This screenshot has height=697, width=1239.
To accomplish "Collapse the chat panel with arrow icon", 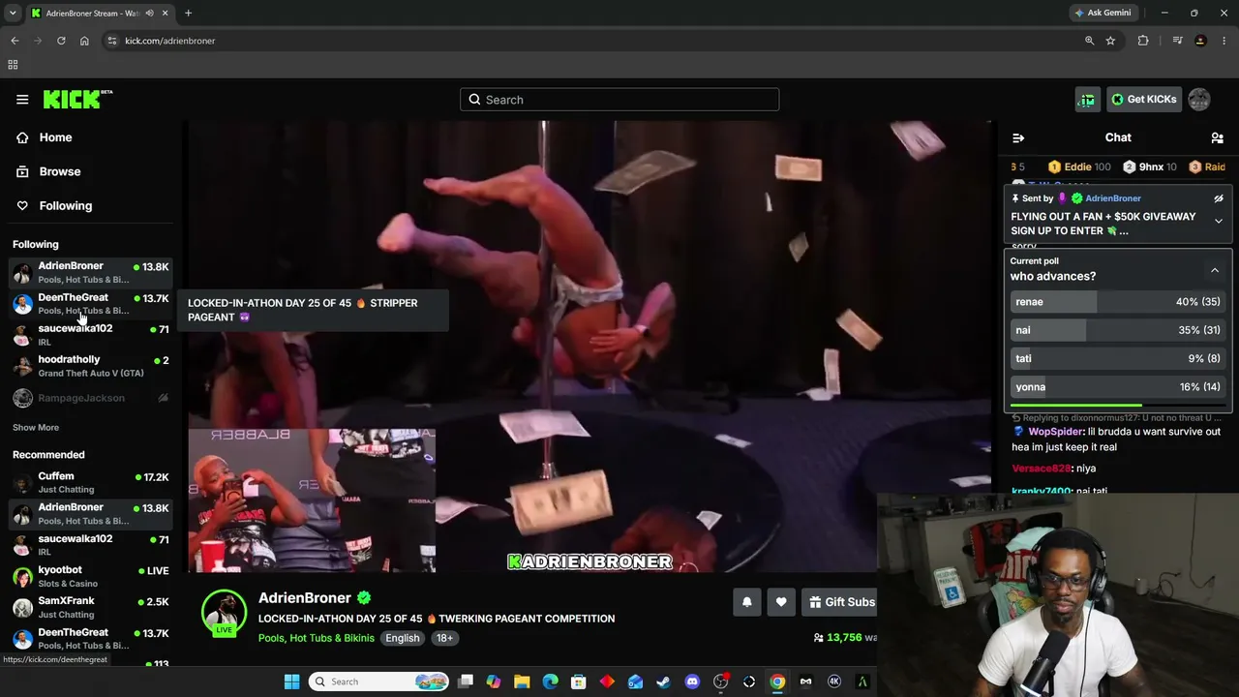I will click(x=1018, y=137).
